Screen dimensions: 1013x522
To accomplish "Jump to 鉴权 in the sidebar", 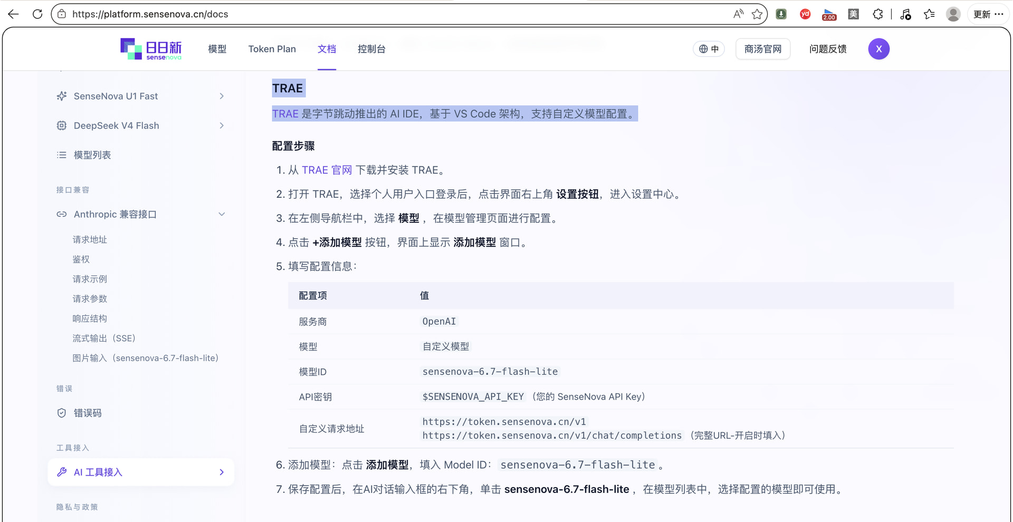I will [x=81, y=259].
